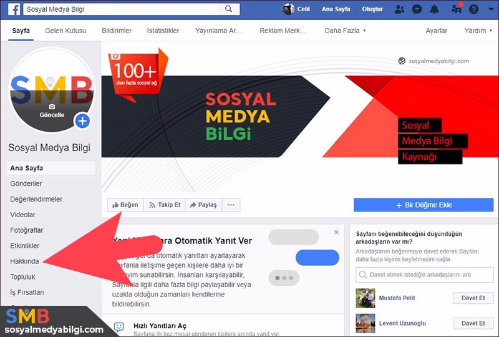Open the Yayınlama Araçları tab
Image resolution: width=499 pixels, height=337 pixels.
[x=219, y=31]
